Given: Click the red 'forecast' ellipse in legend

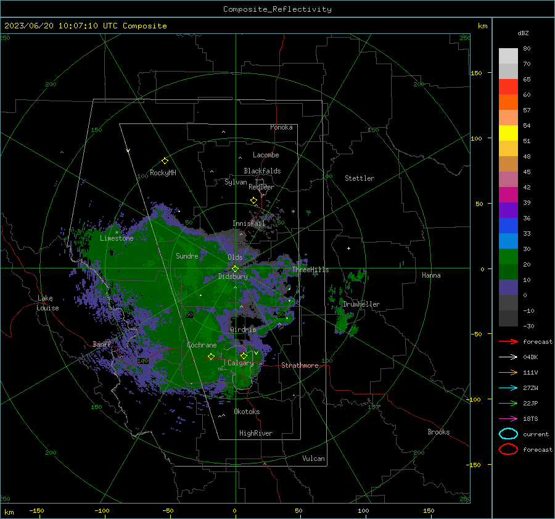Looking at the screenshot, I should point(508,449).
